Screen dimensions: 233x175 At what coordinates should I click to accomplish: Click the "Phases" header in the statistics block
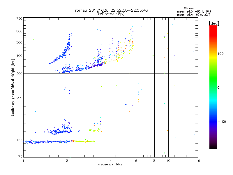pos(188,8)
